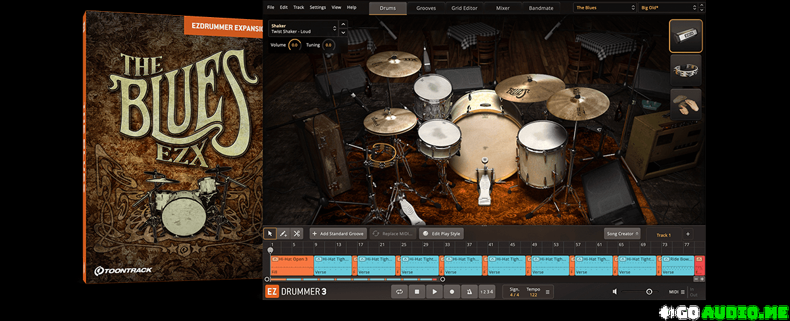Select the Hi-Hat Open 3 fill clip
The height and width of the screenshot is (321, 790).
tap(292, 266)
